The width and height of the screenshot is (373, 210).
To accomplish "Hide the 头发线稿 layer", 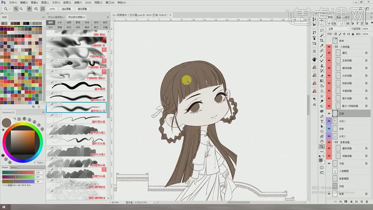I will 329,76.
